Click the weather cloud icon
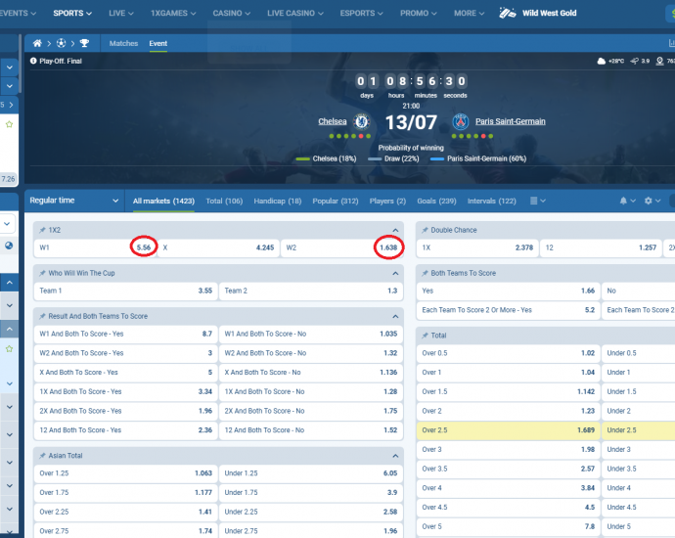 [602, 61]
